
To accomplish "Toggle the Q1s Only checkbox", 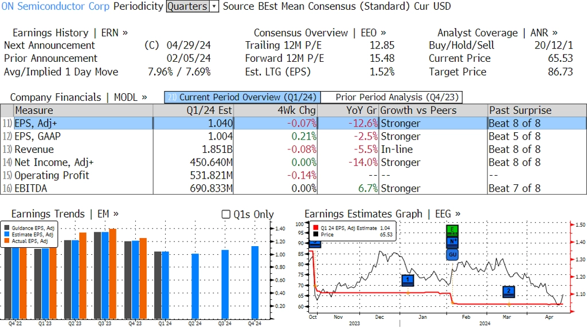I will click(x=226, y=214).
